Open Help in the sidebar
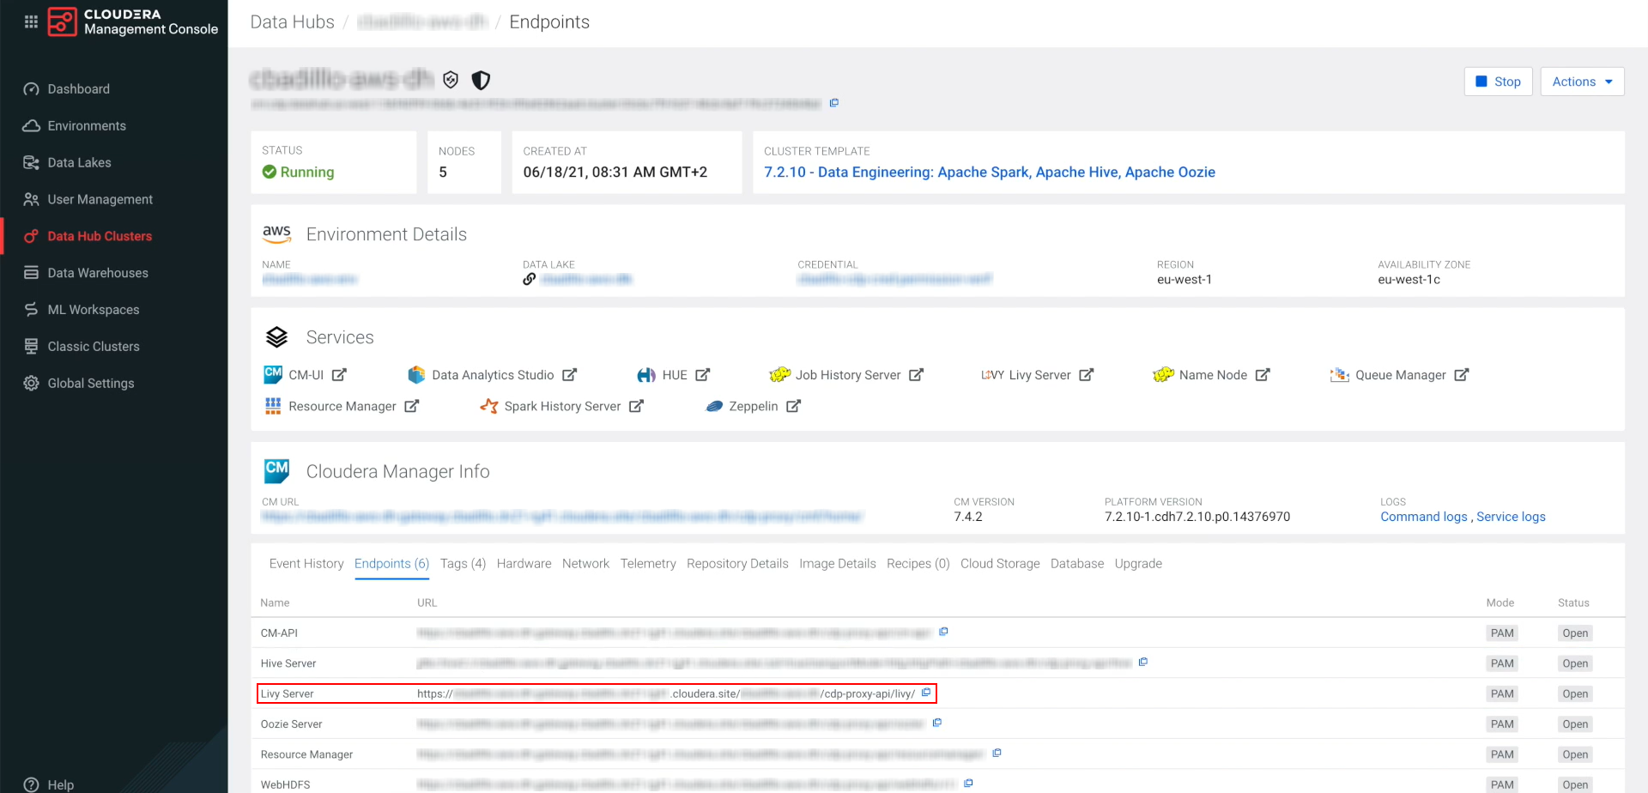1648x793 pixels. pyautogui.click(x=60, y=784)
